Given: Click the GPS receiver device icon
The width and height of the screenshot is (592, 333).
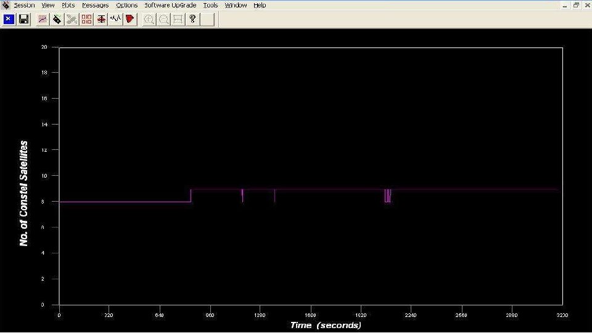Looking at the screenshot, I should [57, 19].
